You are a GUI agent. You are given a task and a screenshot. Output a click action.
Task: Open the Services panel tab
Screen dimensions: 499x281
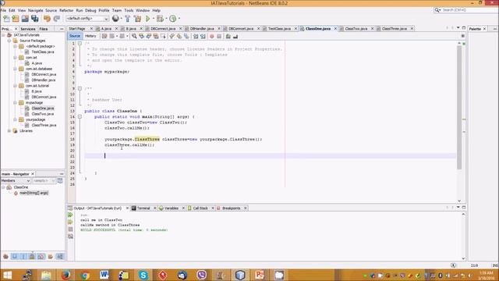(x=28, y=29)
